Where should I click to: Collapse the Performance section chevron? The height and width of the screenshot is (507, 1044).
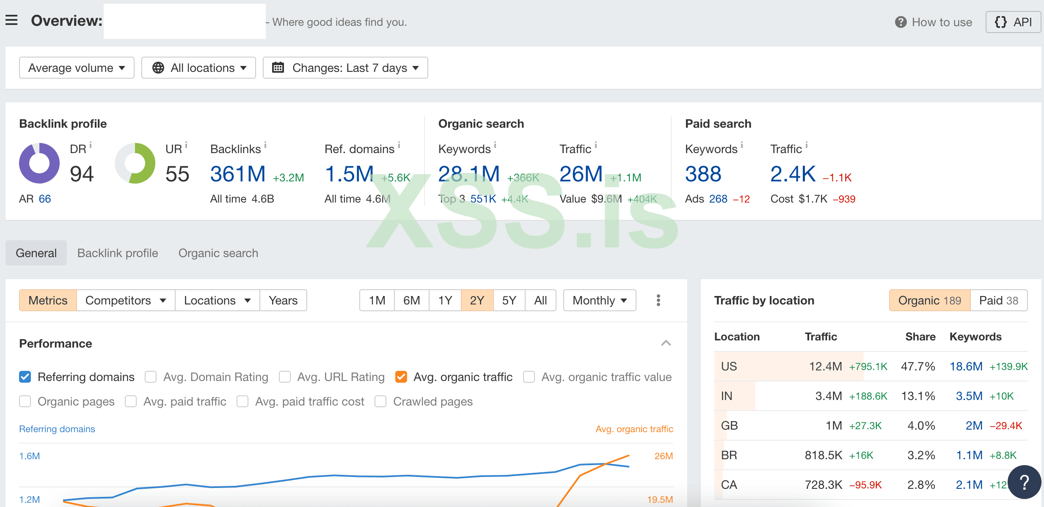pos(666,343)
